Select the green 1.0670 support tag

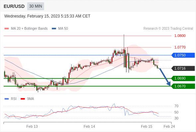(x=183, y=86)
